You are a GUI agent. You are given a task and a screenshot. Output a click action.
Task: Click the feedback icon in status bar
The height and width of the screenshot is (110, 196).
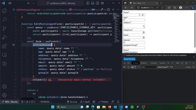pos(113,102)
